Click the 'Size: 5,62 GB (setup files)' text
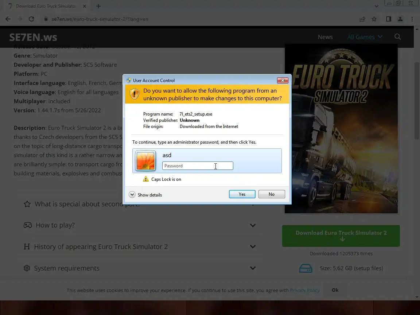 [351, 268]
